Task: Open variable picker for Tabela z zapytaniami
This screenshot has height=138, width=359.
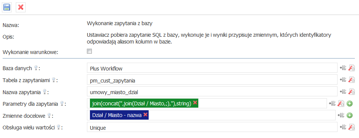Action: 343,79
